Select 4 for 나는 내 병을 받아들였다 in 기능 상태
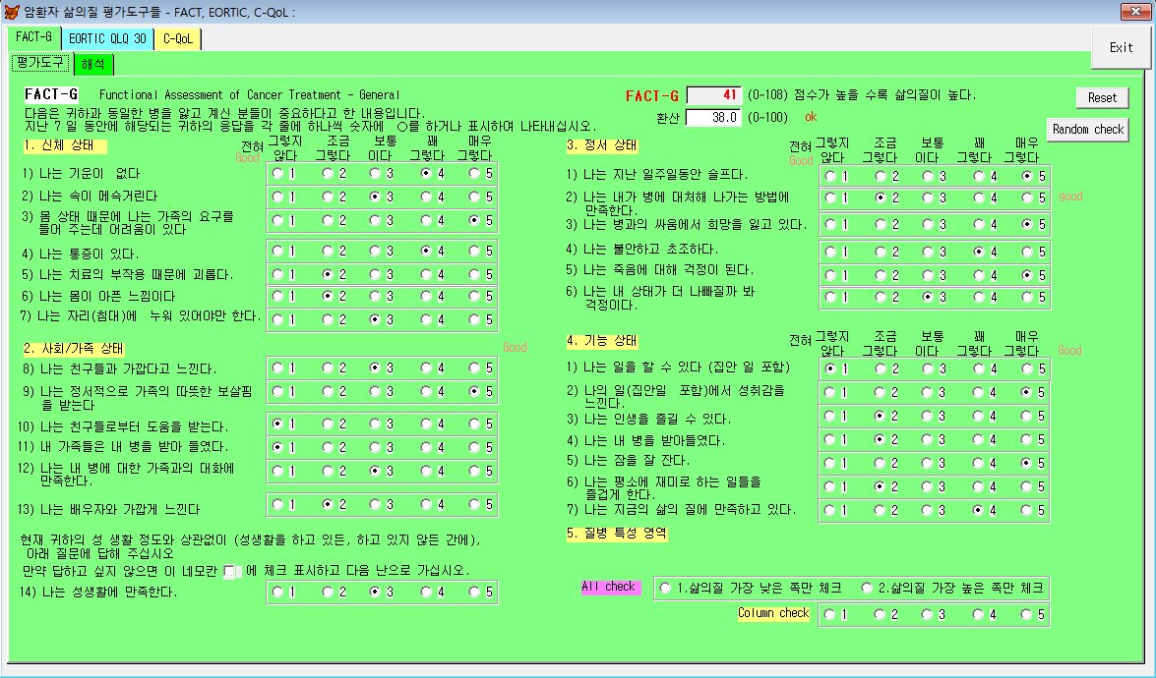The height and width of the screenshot is (678, 1156). (x=979, y=439)
